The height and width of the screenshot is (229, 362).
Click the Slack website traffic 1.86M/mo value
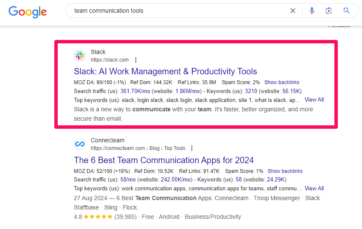click(x=188, y=91)
